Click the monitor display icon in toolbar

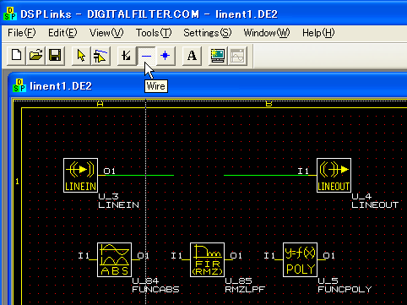(218, 56)
